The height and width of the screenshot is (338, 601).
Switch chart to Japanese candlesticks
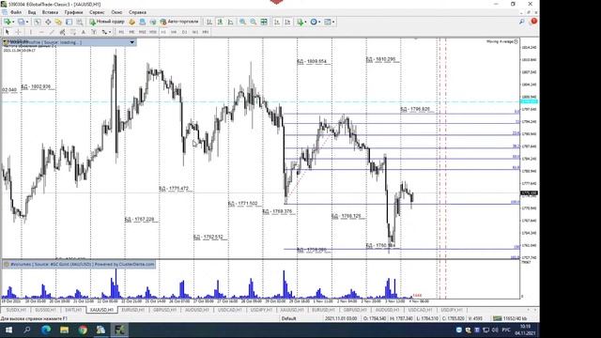220,22
